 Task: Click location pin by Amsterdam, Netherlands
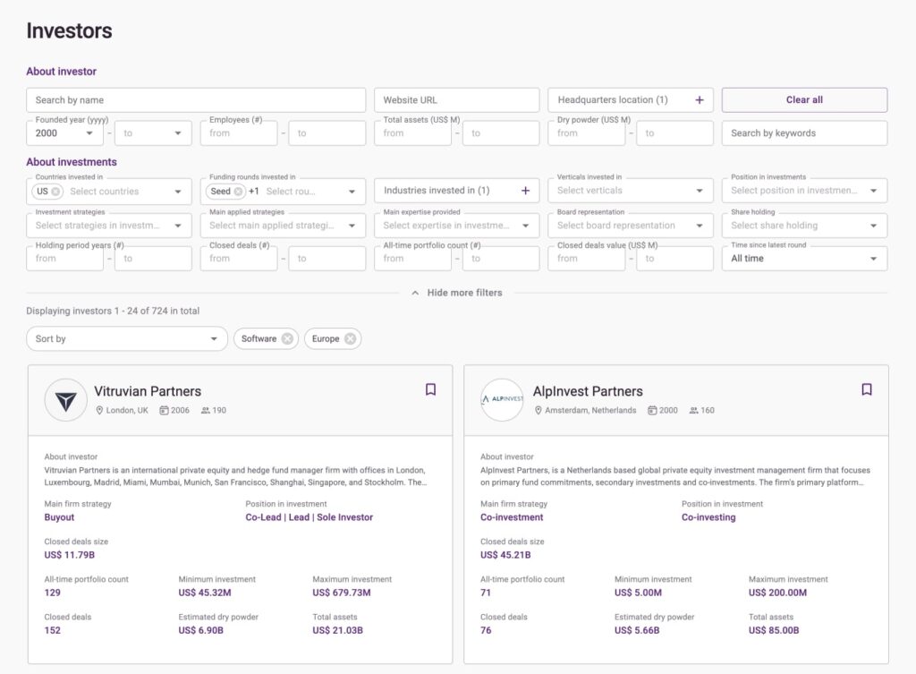tap(538, 410)
